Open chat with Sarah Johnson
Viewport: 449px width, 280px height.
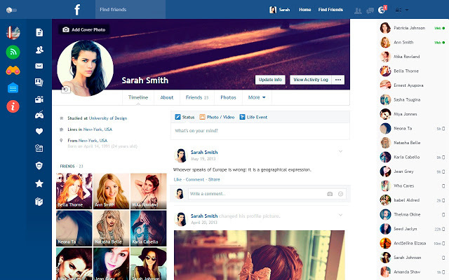coord(413,258)
